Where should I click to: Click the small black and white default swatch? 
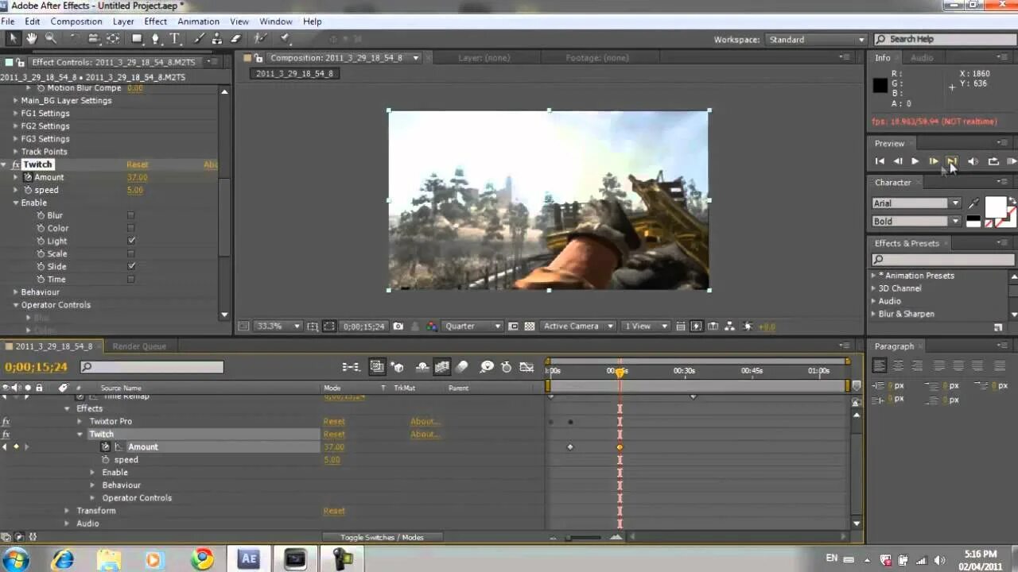tap(973, 222)
